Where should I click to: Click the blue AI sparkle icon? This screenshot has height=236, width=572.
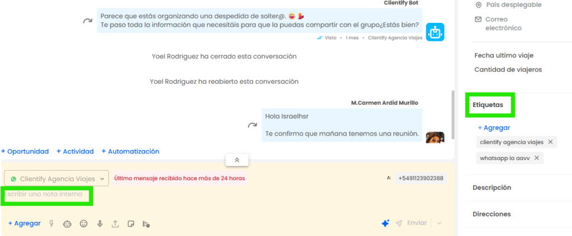point(385,223)
